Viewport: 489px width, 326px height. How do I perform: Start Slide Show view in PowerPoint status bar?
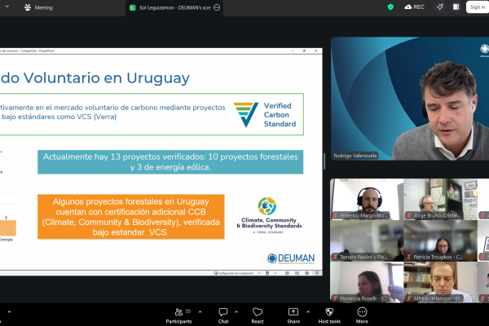click(317, 273)
